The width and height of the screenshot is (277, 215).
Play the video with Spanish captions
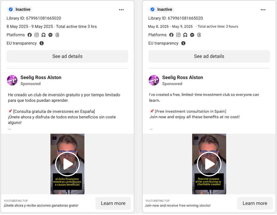(67, 164)
